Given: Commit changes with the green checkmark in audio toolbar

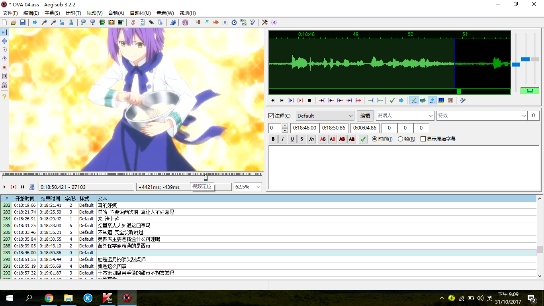Looking at the screenshot, I should (392, 100).
